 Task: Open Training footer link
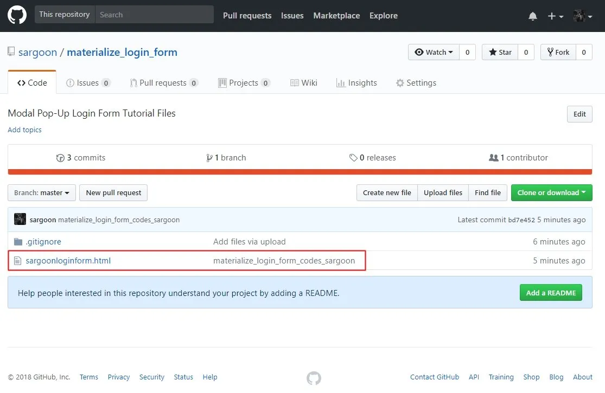tap(501, 377)
